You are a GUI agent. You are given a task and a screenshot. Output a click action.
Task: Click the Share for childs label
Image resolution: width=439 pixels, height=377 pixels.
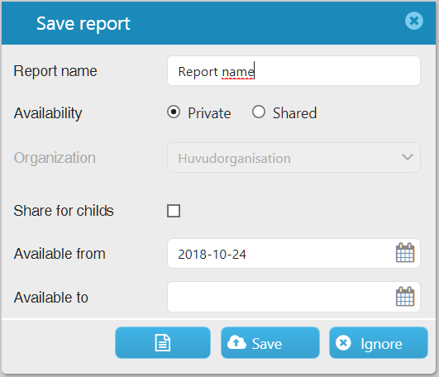coord(64,211)
